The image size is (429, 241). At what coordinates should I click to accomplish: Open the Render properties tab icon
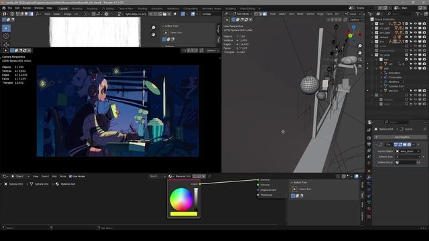click(369, 138)
